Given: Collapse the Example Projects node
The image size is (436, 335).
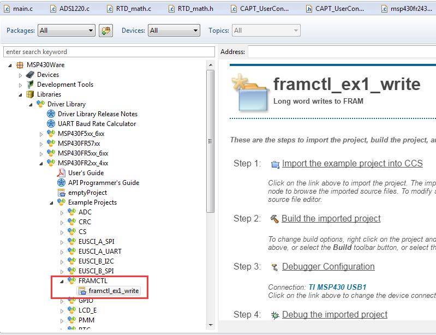Looking at the screenshot, I should [x=51, y=202].
